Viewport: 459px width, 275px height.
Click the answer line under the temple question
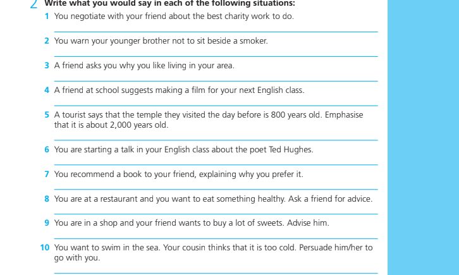click(x=215, y=140)
